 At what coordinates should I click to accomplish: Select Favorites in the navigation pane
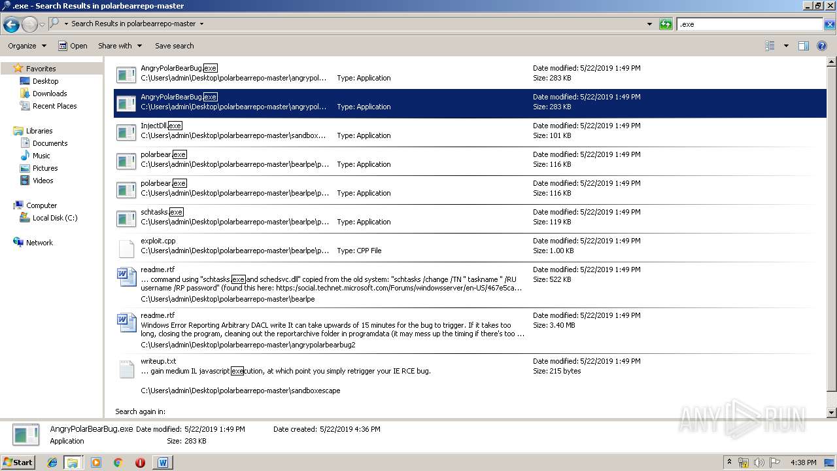pos(41,68)
